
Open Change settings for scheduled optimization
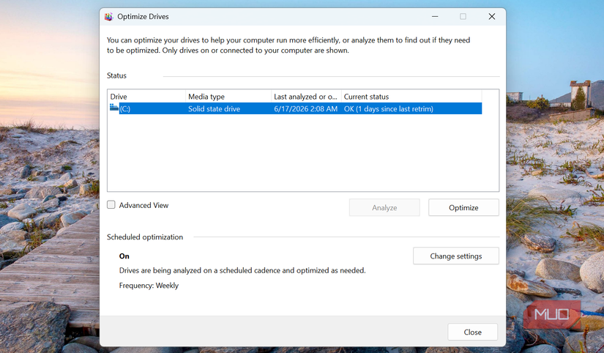[455, 256]
